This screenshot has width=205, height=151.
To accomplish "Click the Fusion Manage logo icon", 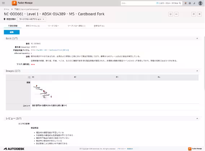I will point(14,3).
